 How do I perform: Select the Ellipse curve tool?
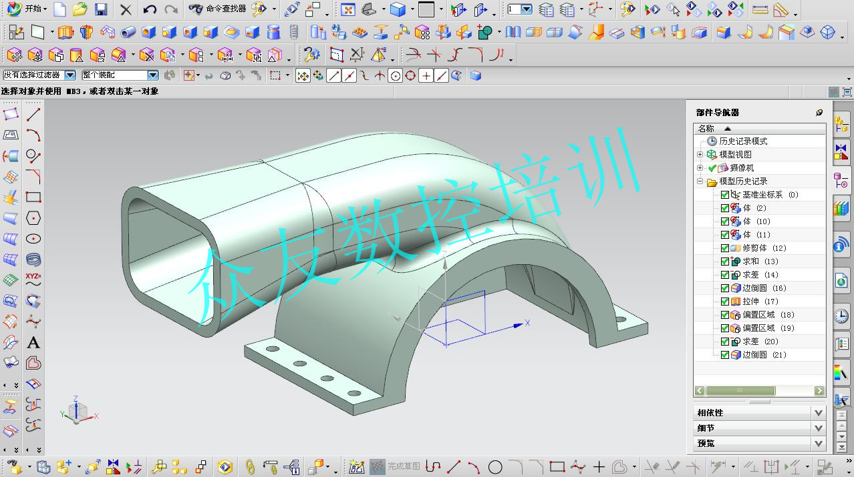click(33, 239)
